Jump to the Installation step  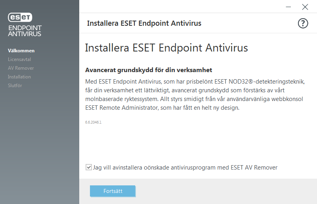(x=19, y=77)
